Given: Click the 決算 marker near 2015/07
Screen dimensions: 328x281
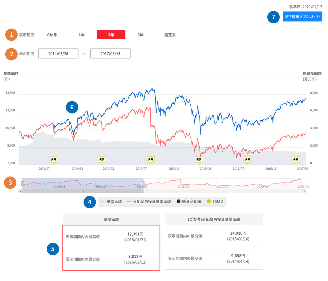Looking at the screenshot, I should 150,159.
